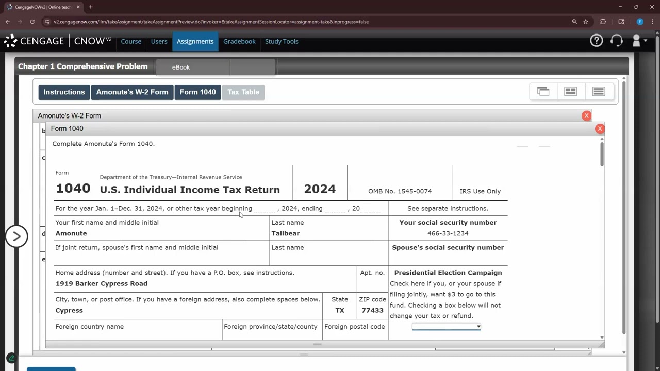Open the Study Tools menu
The height and width of the screenshot is (371, 660).
coord(282,41)
